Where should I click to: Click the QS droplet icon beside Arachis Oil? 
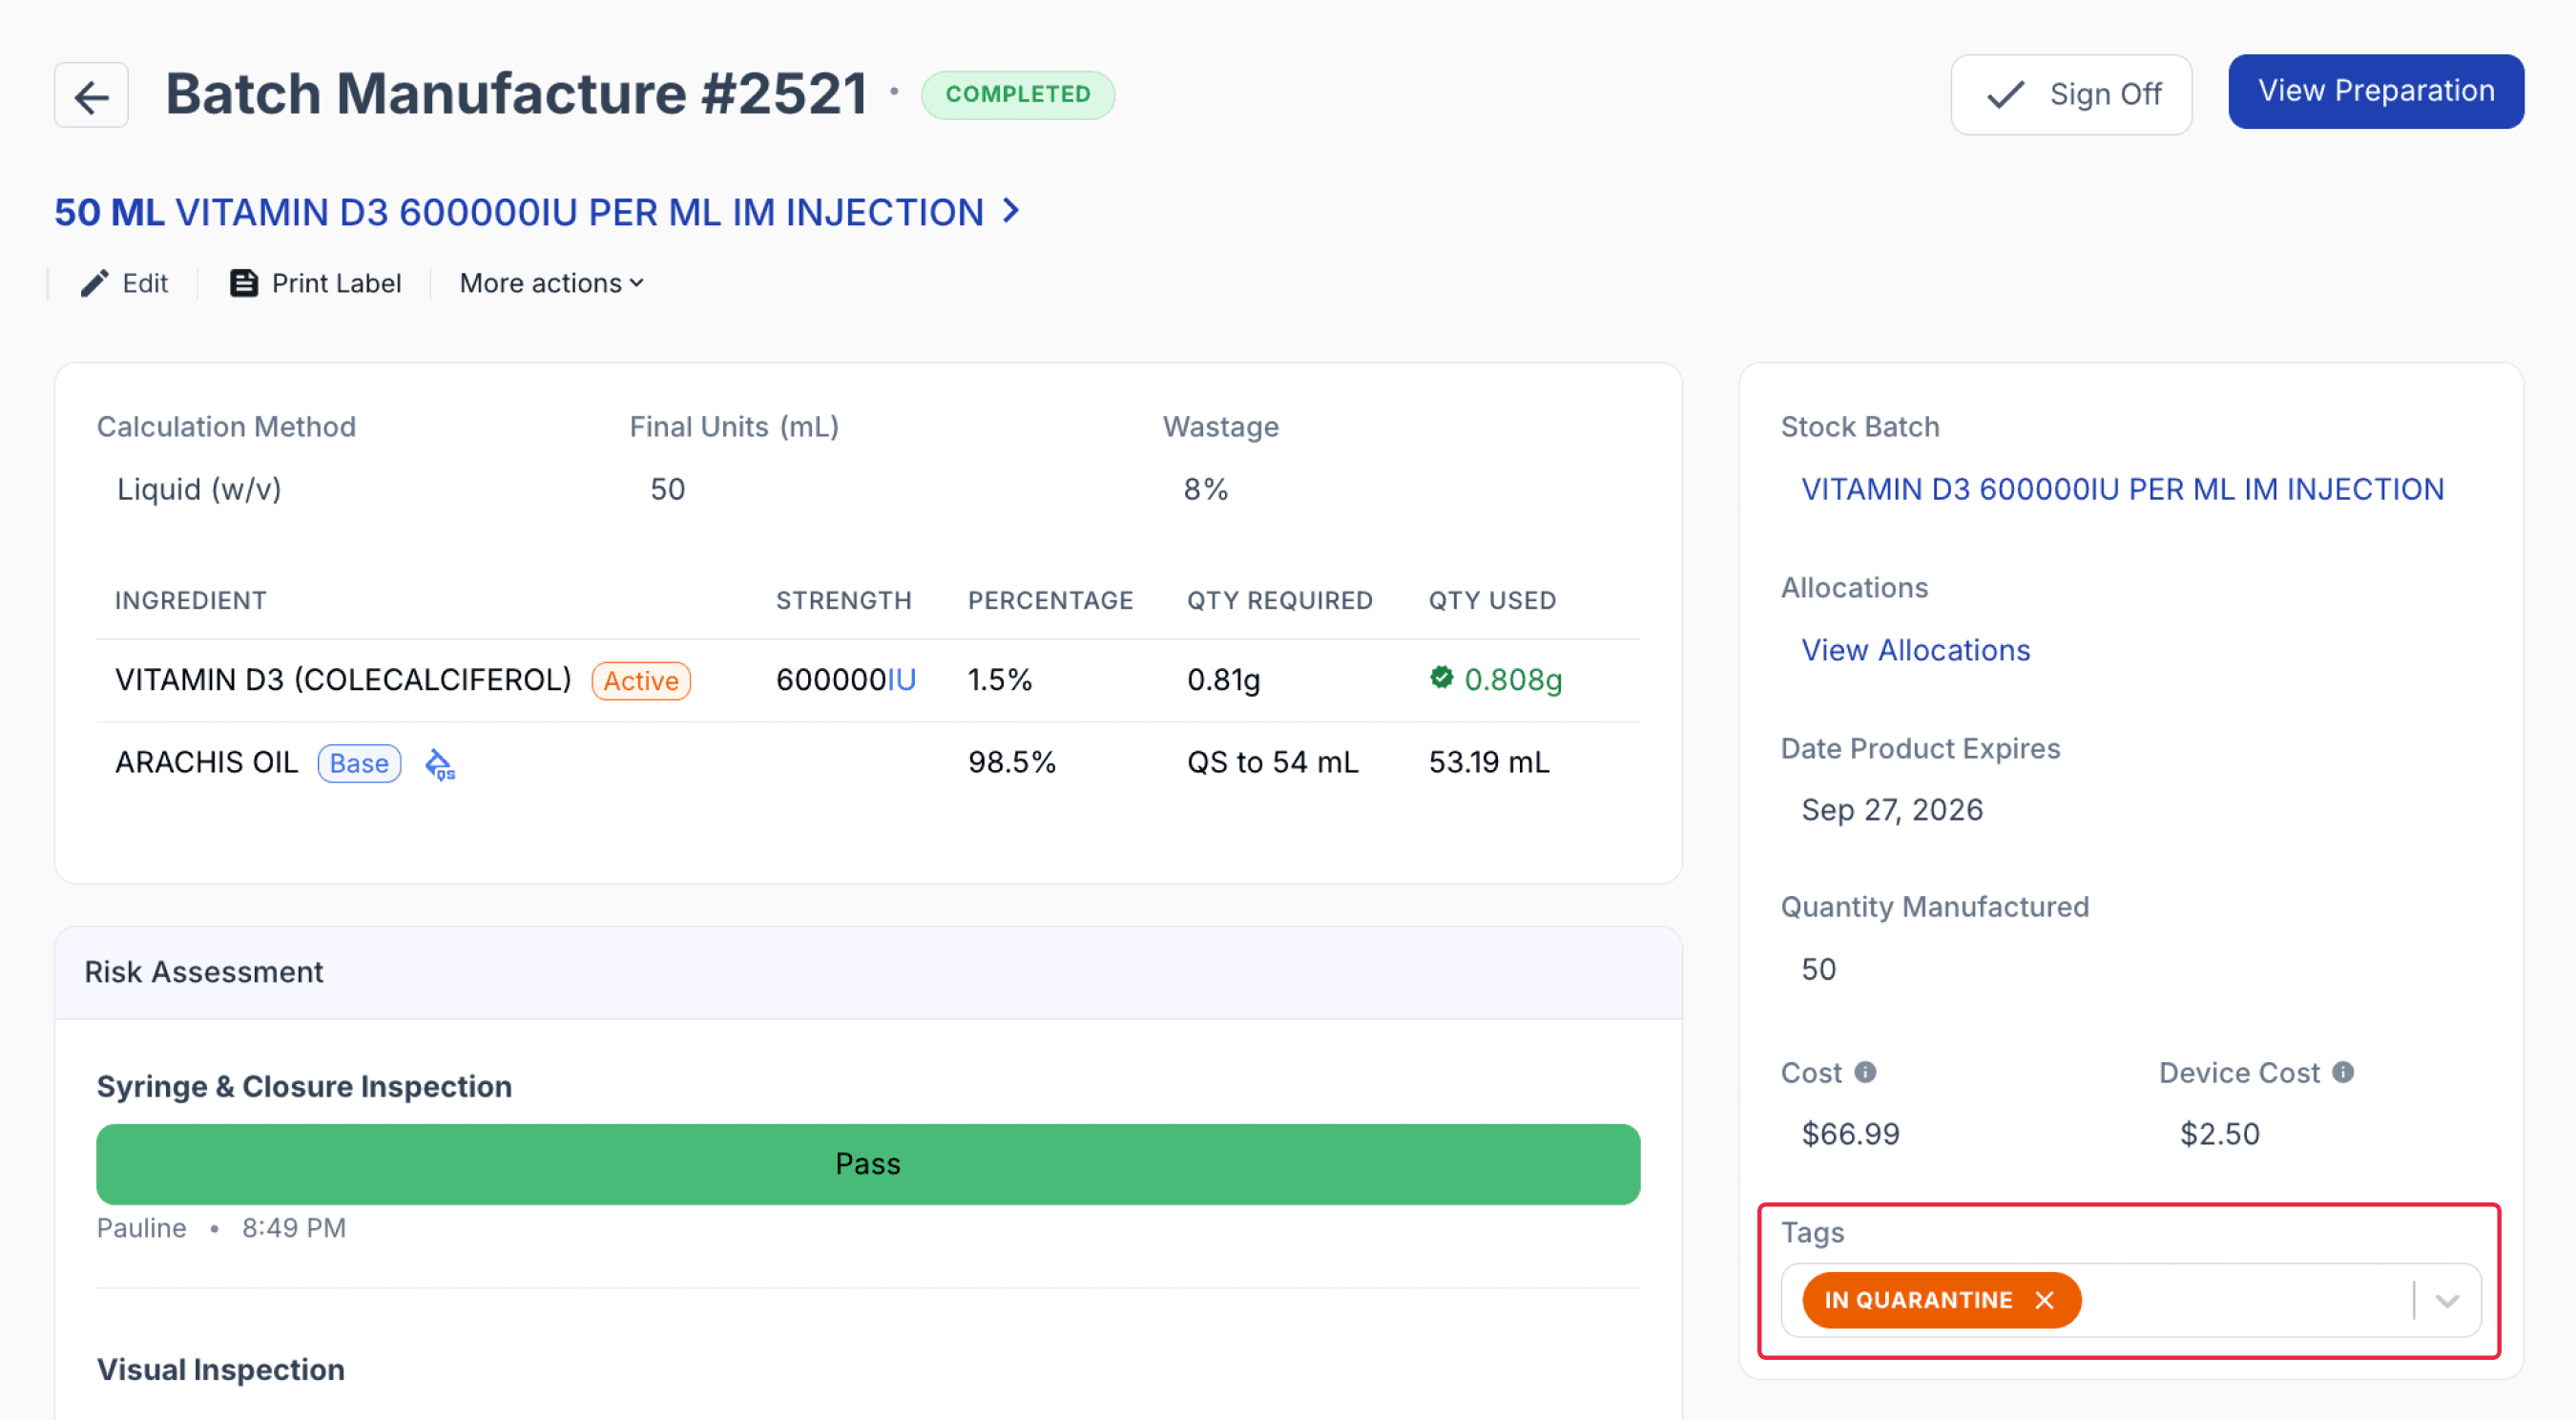click(440, 765)
